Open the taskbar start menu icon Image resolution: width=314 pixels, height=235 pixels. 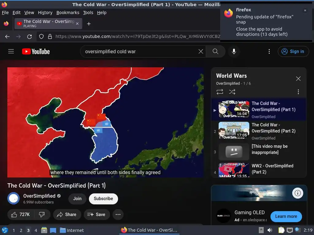click(5, 230)
